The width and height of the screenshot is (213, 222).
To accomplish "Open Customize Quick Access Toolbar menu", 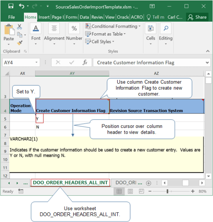I will click(x=48, y=6).
